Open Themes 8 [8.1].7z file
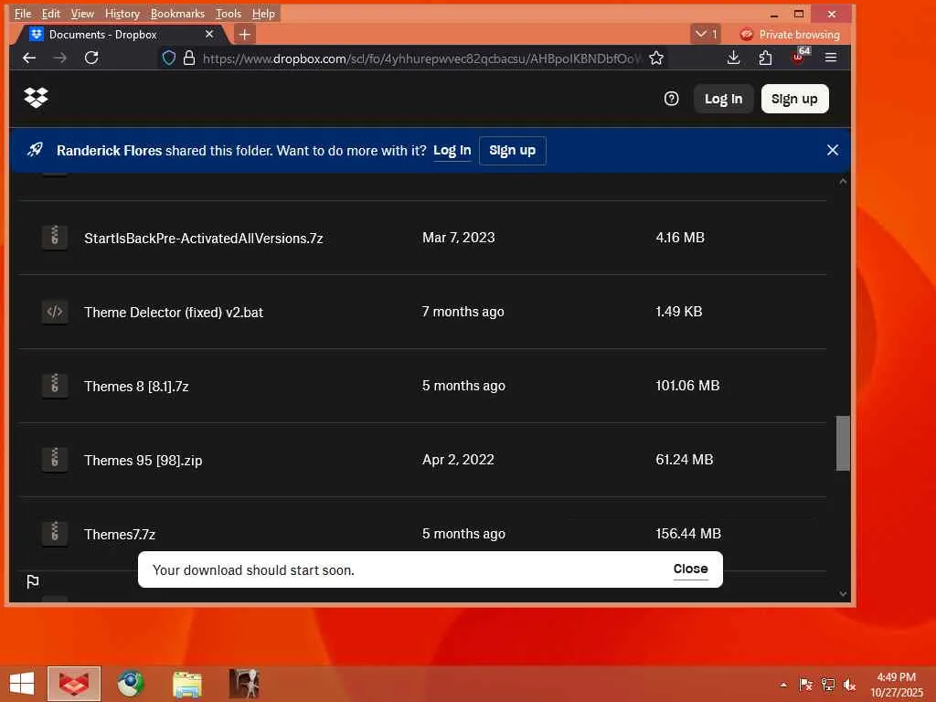The height and width of the screenshot is (702, 936). click(136, 387)
